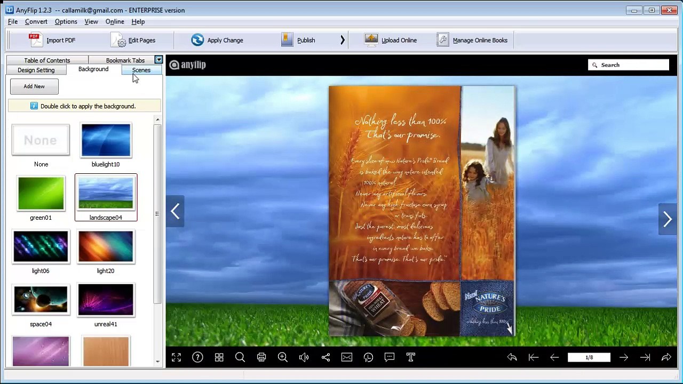Flip to previous page with left side arrow
The image size is (683, 384).
[x=175, y=211]
